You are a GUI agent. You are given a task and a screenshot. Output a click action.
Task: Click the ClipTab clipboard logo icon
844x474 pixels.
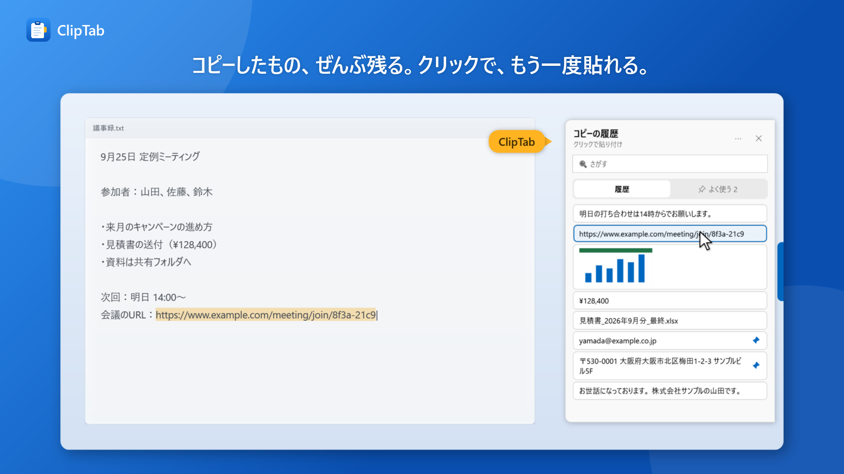(x=38, y=30)
